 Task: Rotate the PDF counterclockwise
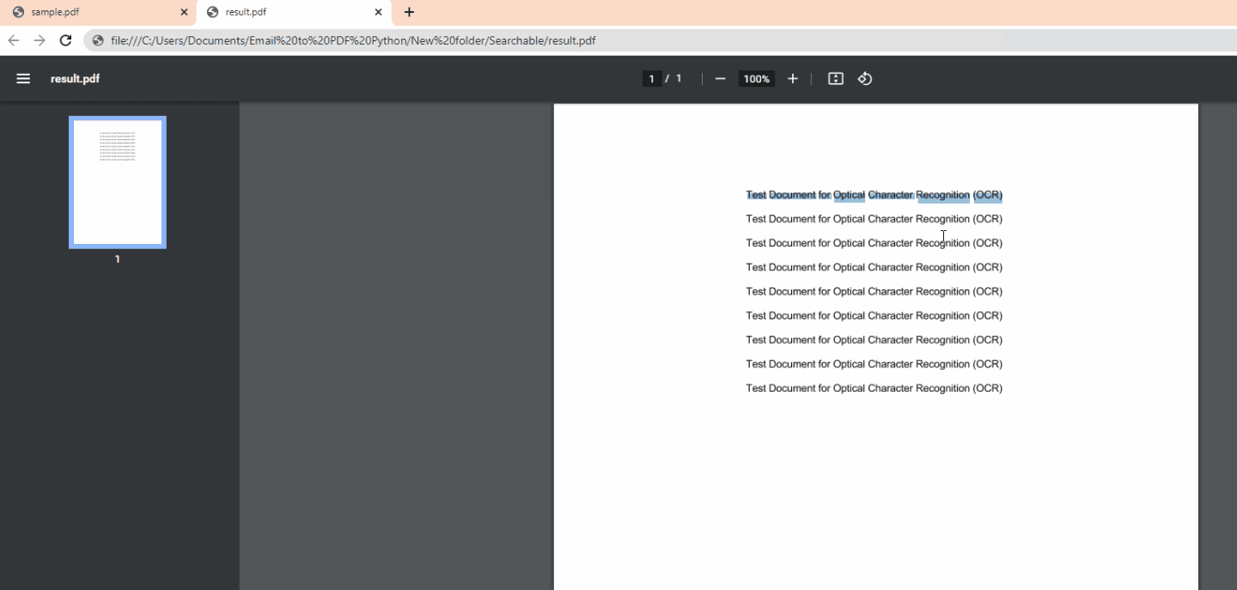click(865, 78)
